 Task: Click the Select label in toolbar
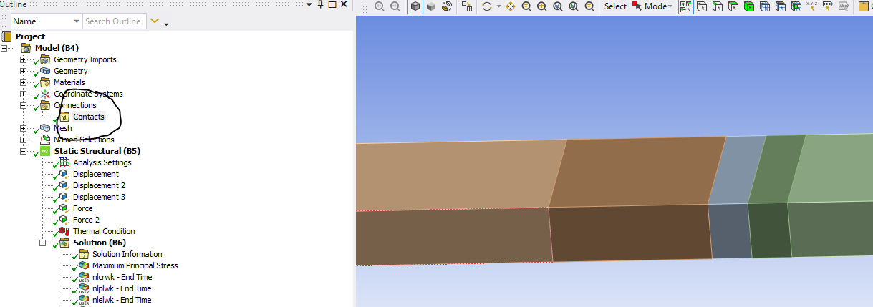click(x=615, y=6)
